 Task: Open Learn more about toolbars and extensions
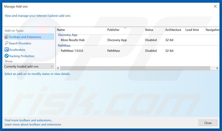[33, 125]
